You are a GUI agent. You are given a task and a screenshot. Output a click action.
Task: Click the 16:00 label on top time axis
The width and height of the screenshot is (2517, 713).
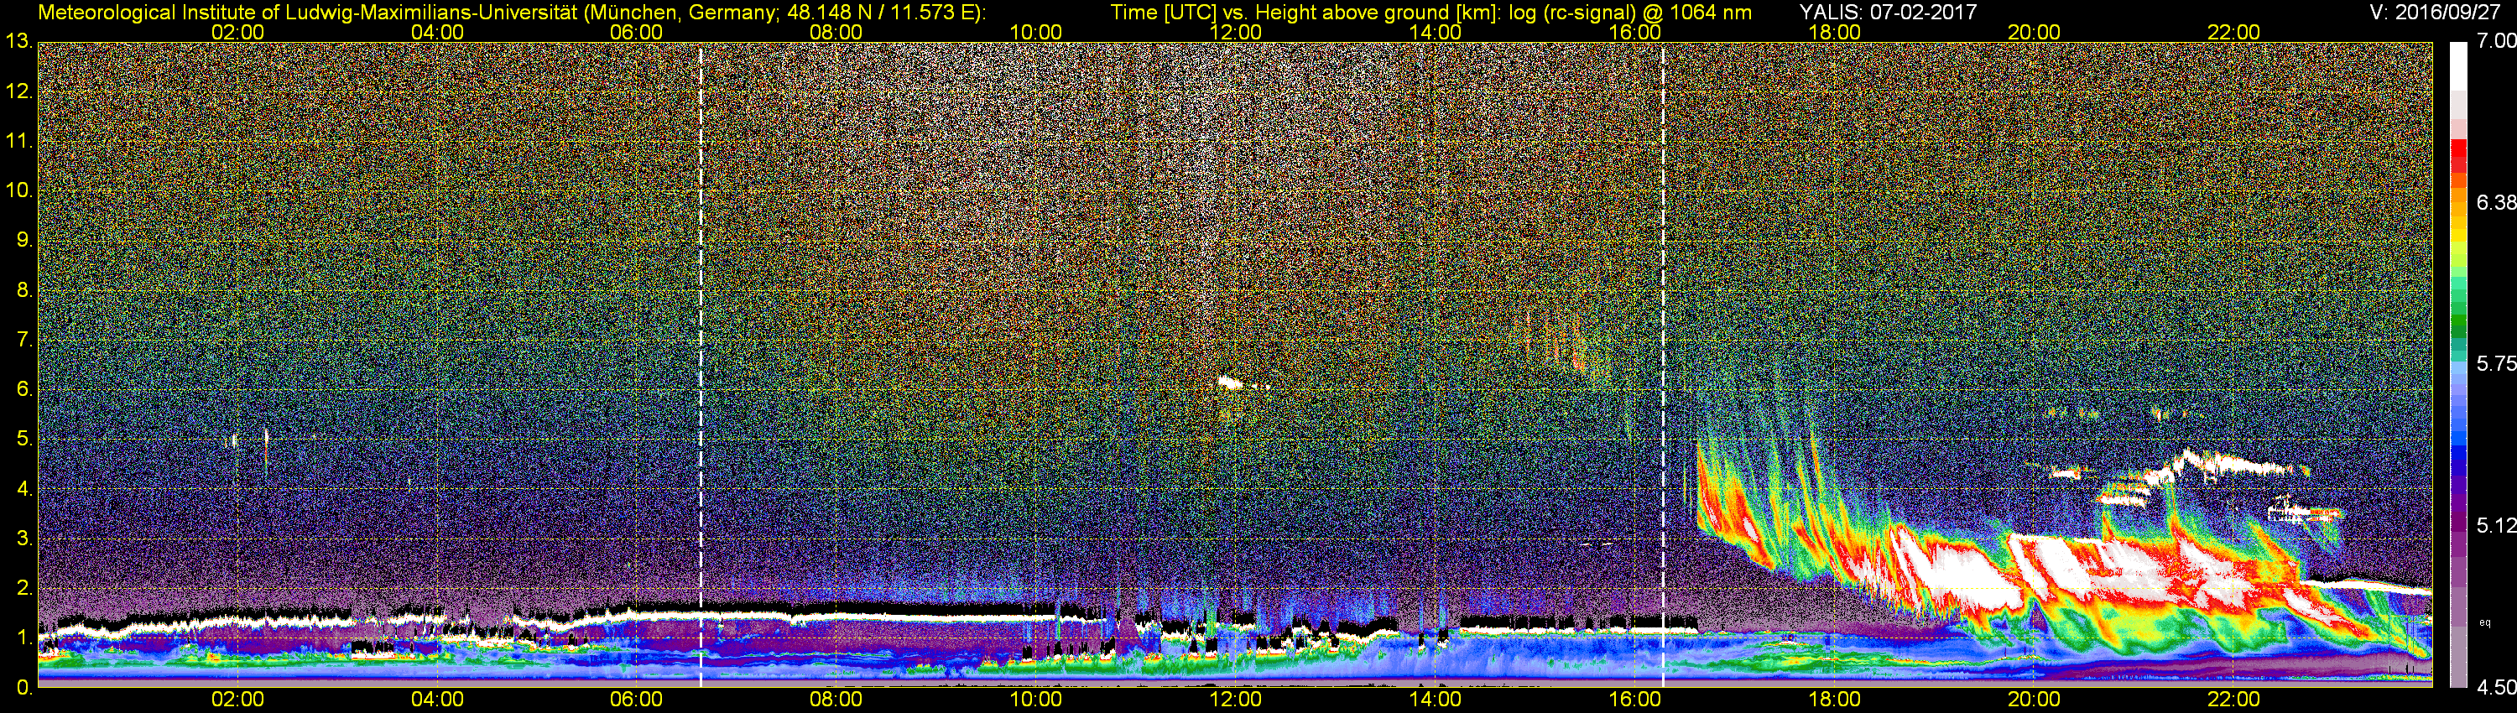pos(1634,32)
